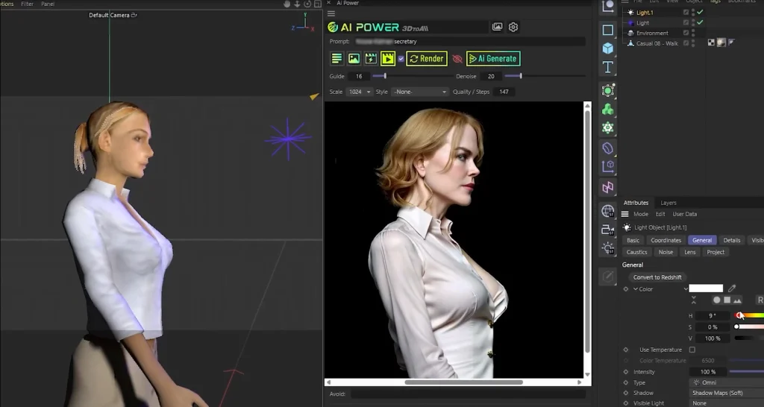The width and height of the screenshot is (764, 407).
Task: Open the Style -None- dropdown
Action: (x=419, y=92)
